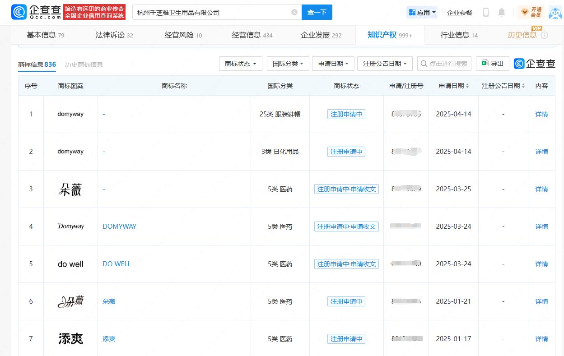Viewport: 564px width, 356px height.
Task: Click the 注册申请中 status tag in row 1
Action: 346,114
